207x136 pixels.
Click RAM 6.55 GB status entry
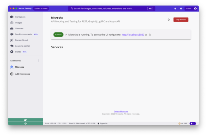[x=51, y=124]
